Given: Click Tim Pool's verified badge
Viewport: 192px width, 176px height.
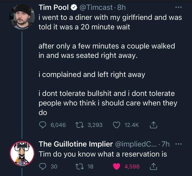Looking at the screenshot, I should click(73, 7).
